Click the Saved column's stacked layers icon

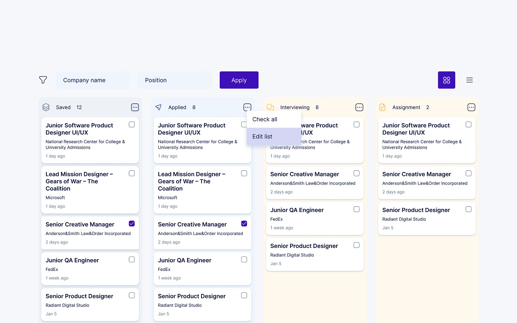[46, 107]
